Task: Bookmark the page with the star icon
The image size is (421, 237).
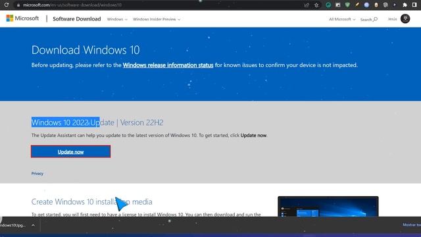Action: [316, 5]
